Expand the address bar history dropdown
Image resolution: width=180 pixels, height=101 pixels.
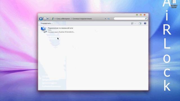coord(105,19)
